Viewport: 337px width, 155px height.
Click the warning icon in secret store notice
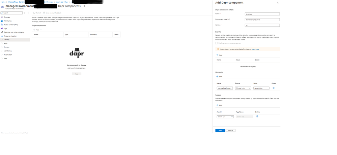(218, 49)
